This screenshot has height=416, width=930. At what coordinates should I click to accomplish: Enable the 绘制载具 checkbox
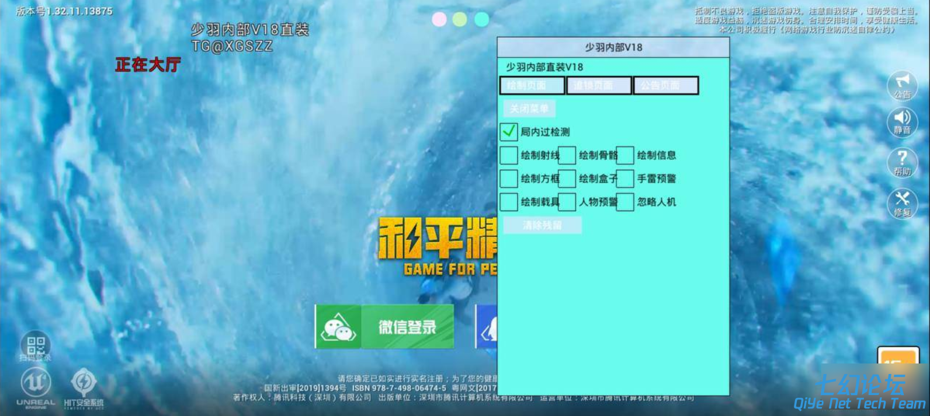pyautogui.click(x=509, y=202)
